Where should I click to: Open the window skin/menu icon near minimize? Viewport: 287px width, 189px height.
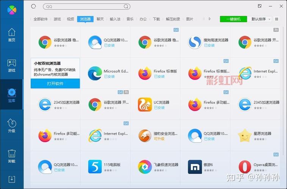click(260, 6)
